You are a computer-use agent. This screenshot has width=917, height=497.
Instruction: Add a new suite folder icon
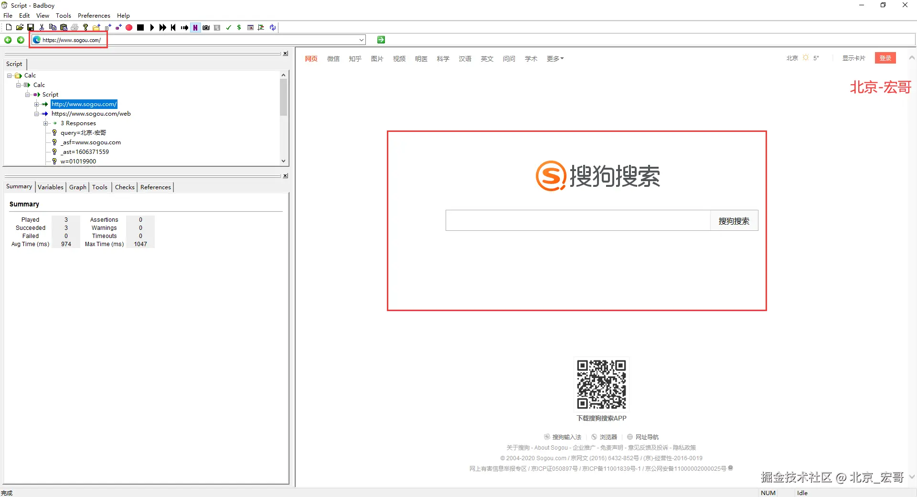point(96,28)
